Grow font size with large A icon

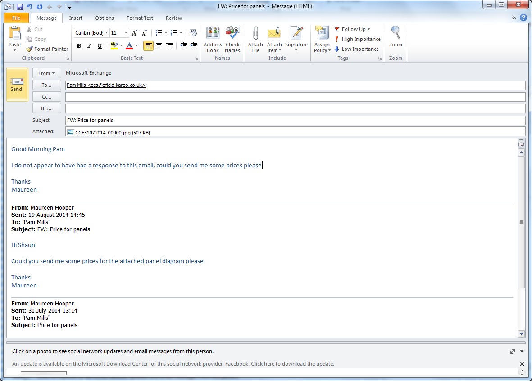click(135, 33)
